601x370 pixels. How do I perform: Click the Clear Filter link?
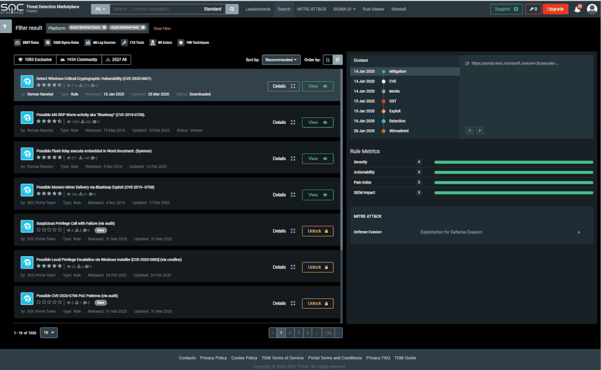tap(162, 28)
